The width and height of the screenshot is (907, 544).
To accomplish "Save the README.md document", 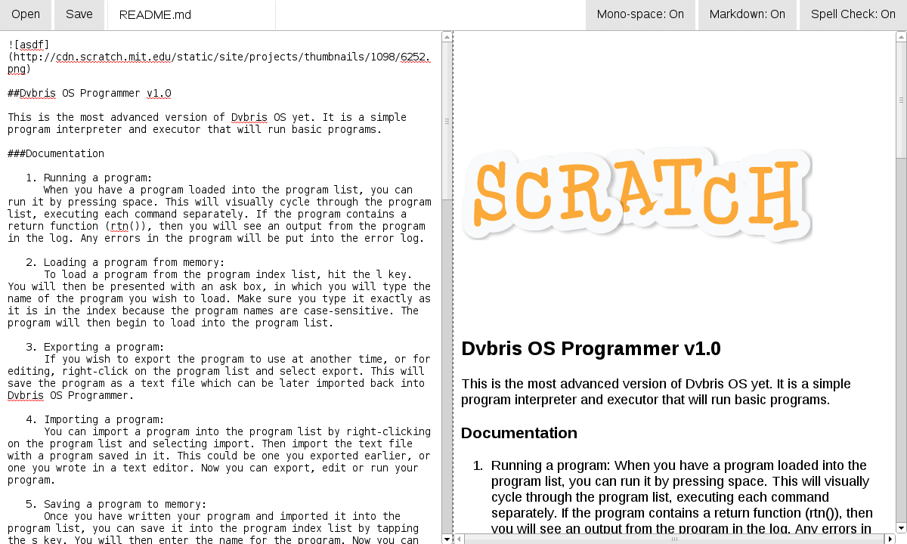I will [79, 14].
